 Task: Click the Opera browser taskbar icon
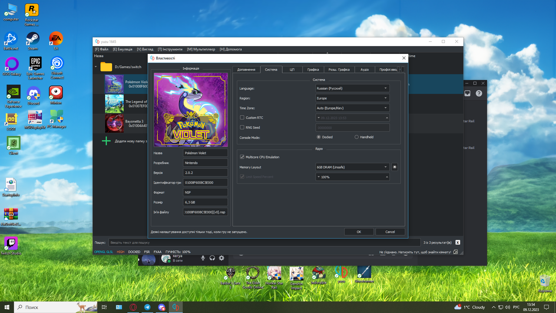point(133,307)
